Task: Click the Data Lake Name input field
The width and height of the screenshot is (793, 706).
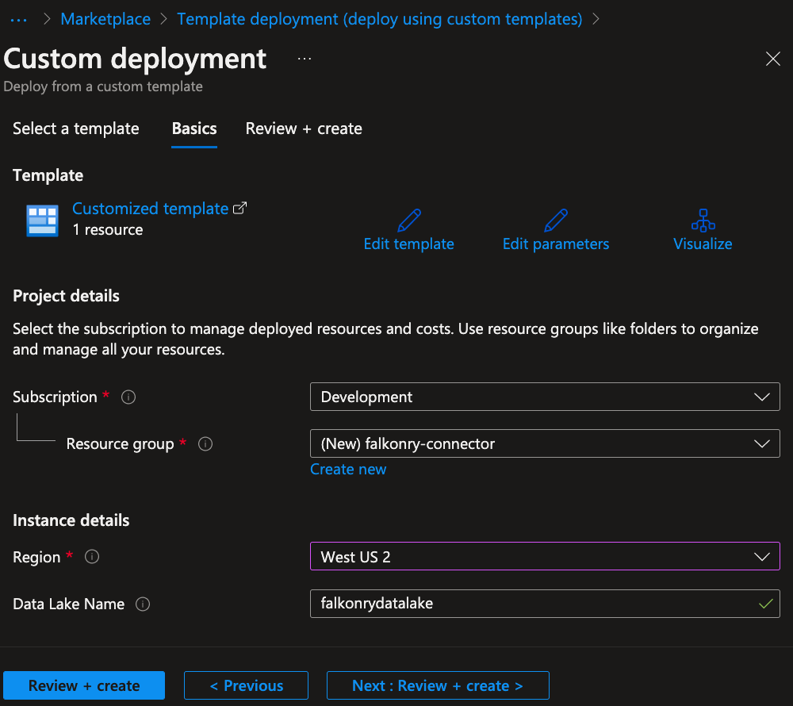Action: [545, 604]
